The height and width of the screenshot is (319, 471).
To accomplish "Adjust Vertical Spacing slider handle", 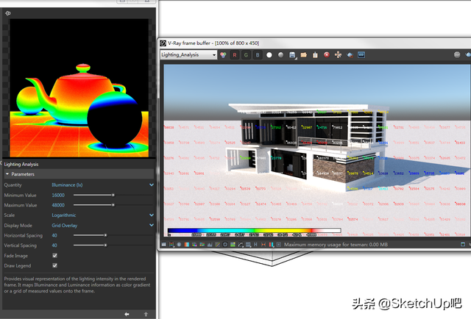I will (x=105, y=245).
